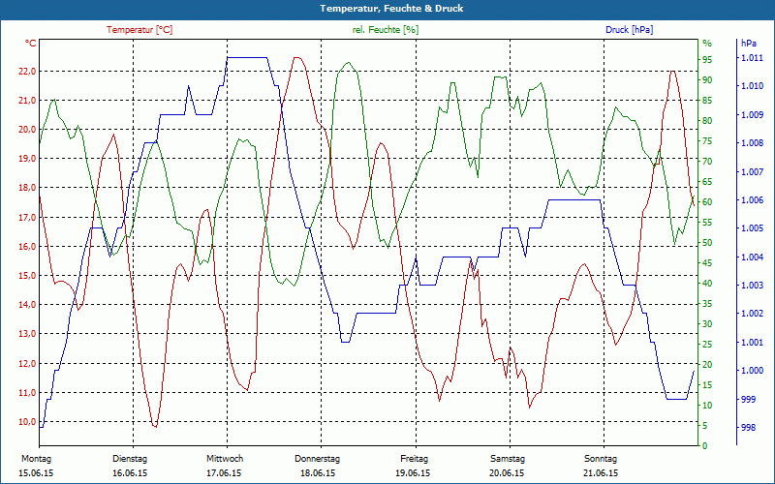Click the green "0" at humidity axis bottom

point(705,445)
